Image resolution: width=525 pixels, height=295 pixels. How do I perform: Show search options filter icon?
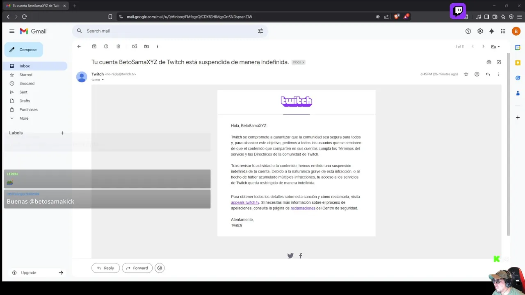[x=260, y=31]
